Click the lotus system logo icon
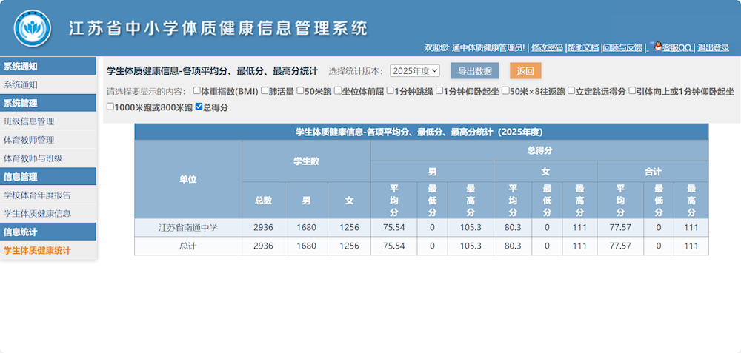This screenshot has height=353, width=741. (x=33, y=28)
